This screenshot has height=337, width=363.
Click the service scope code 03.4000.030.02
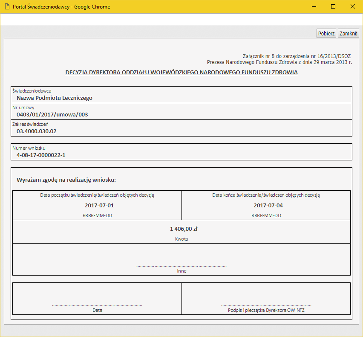pos(37,131)
